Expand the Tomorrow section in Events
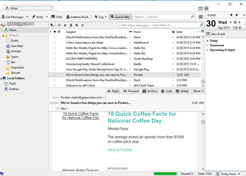Viewport: 246px width, 176px height. (x=208, y=45)
